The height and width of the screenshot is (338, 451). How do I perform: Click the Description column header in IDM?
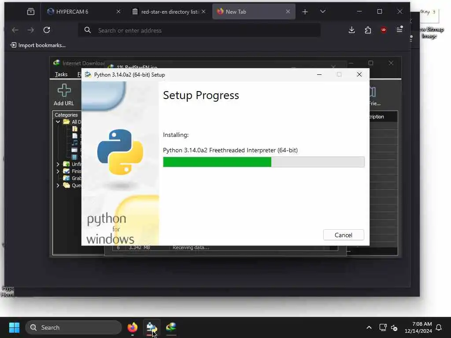point(383,117)
